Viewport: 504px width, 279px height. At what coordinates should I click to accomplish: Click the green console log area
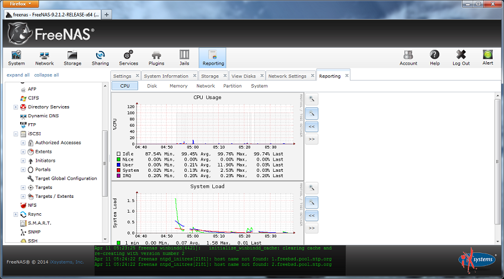point(220,260)
